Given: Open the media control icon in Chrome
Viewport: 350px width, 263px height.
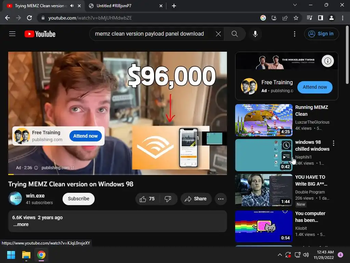Looking at the screenshot, I should [309, 18].
